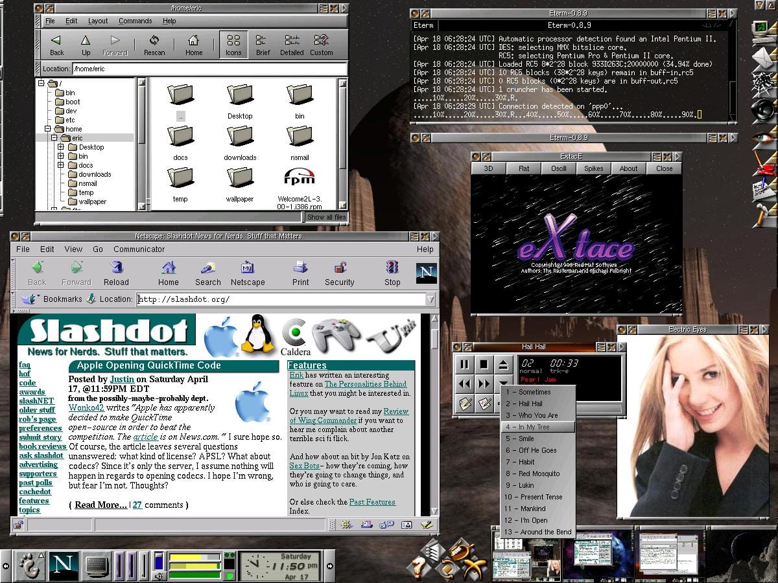Eject the CD in the player
This screenshot has height=583, width=778.
pos(503,365)
